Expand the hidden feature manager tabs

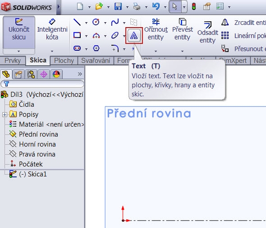(x=80, y=74)
